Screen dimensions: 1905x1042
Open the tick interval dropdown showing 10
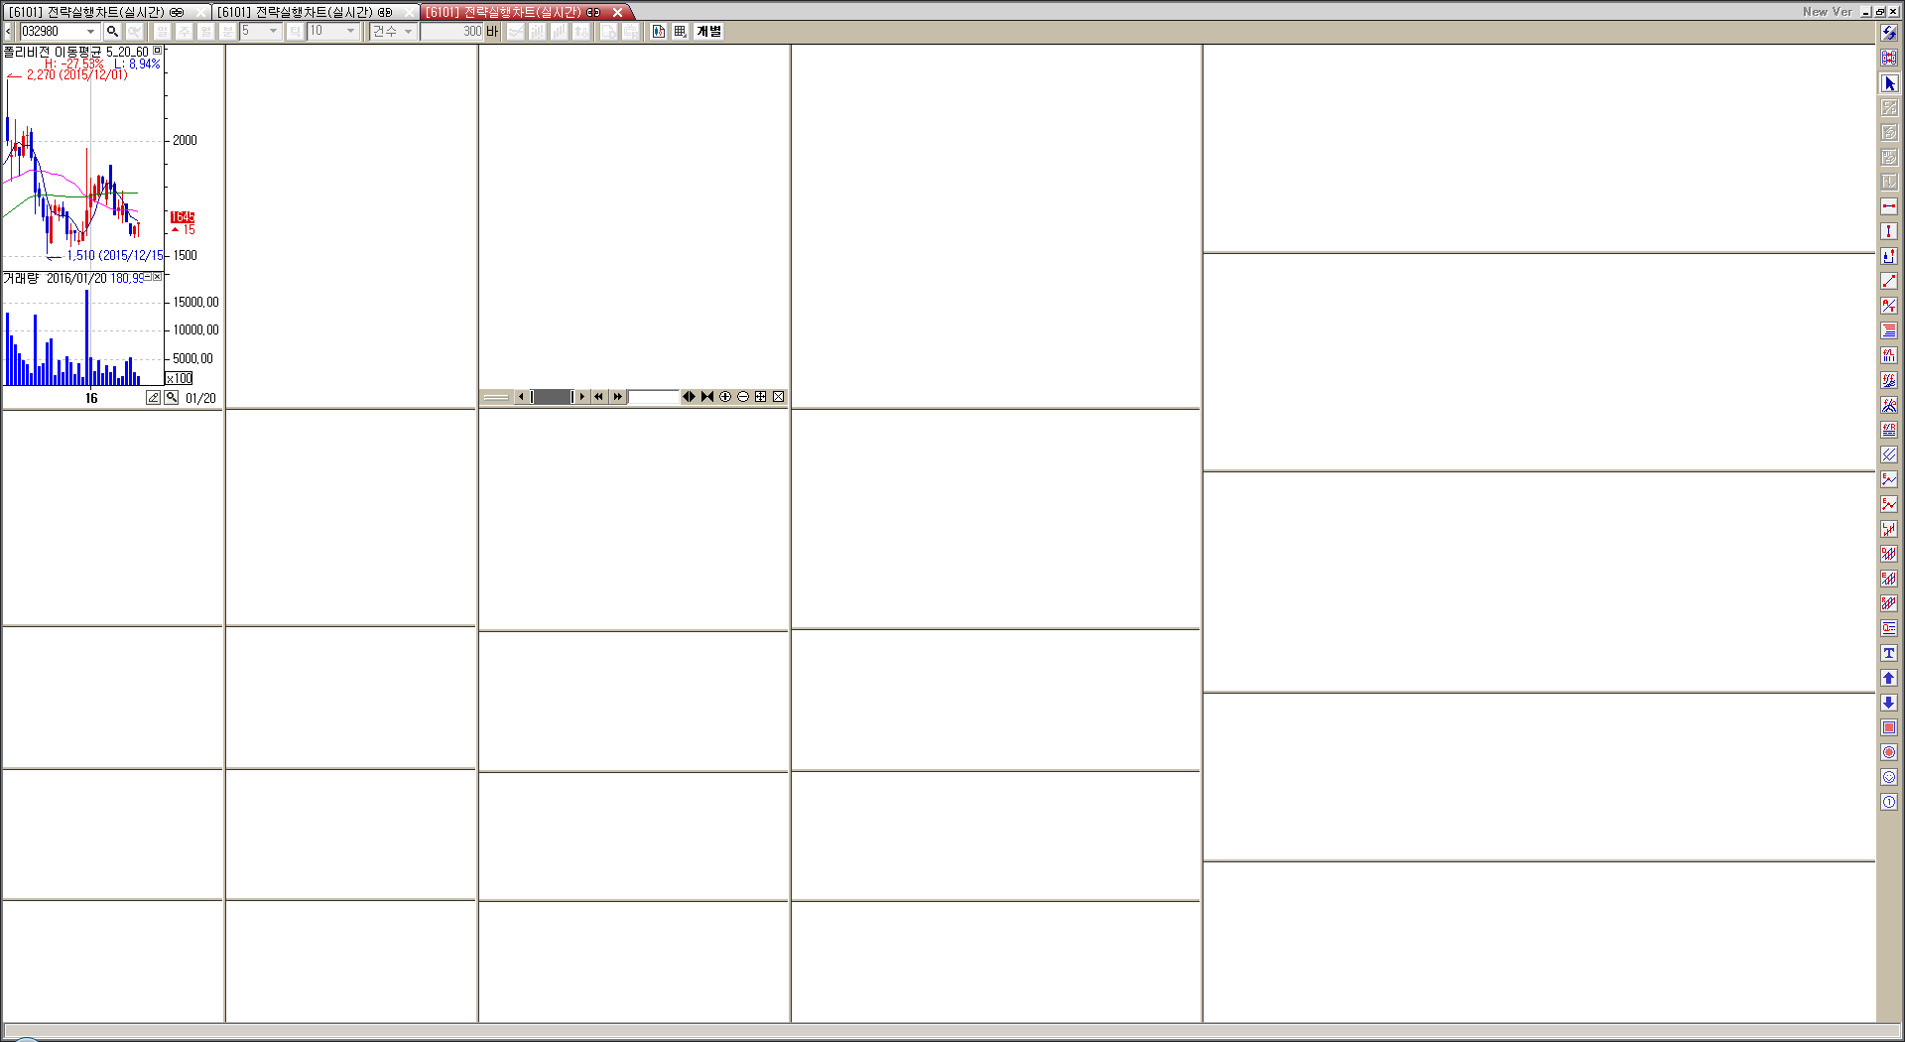click(350, 32)
